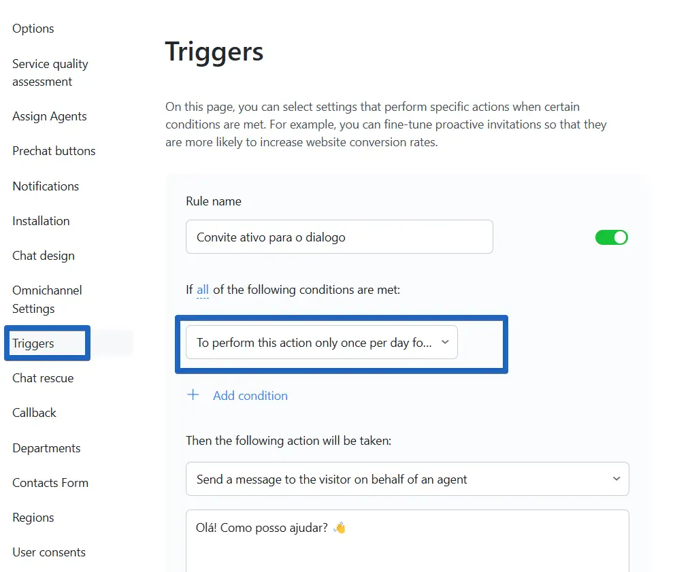Open Assign Agents in sidebar
692x572 pixels.
click(50, 116)
